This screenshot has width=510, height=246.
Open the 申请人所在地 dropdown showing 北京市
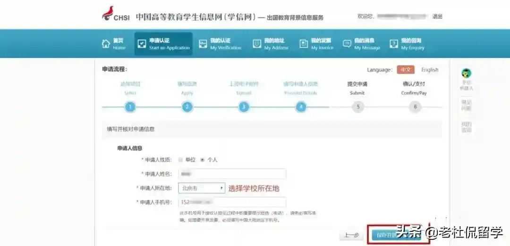(x=201, y=188)
